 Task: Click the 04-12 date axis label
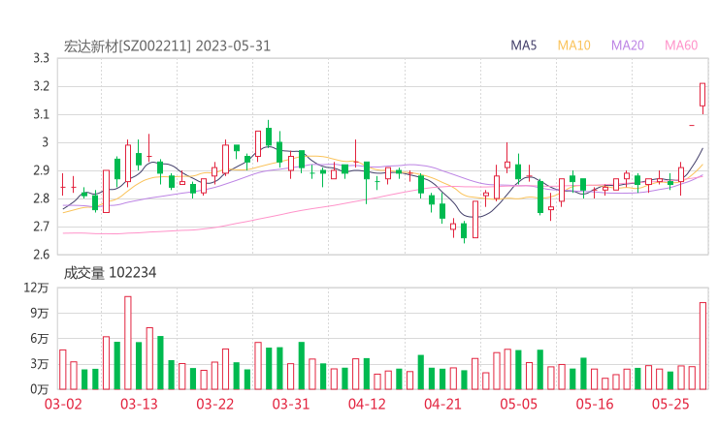point(367,404)
